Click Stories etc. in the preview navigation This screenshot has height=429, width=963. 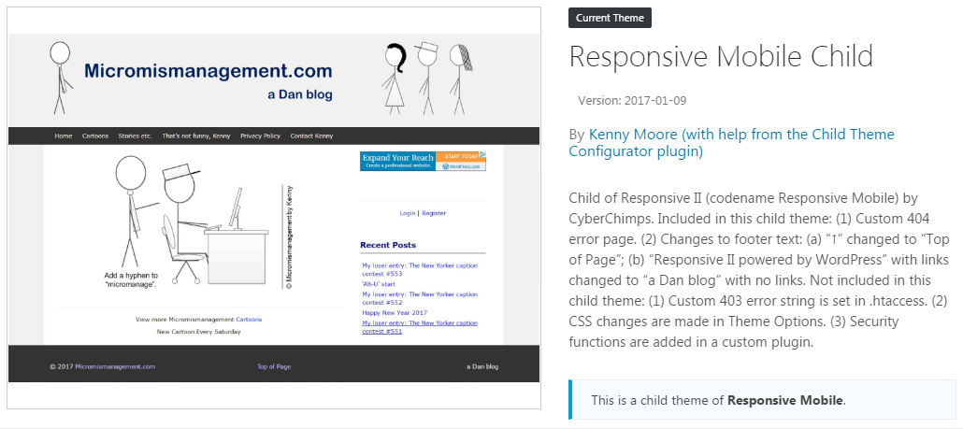pyautogui.click(x=136, y=136)
